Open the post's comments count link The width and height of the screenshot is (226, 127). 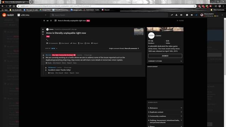click(x=52, y=43)
